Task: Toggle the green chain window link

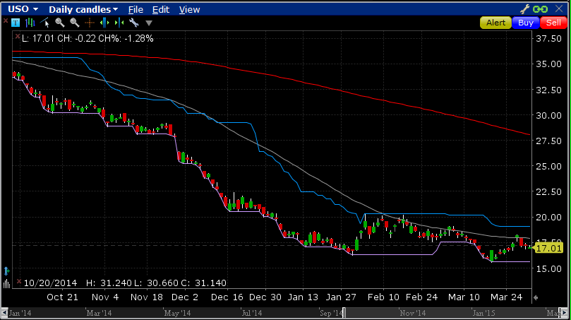Action: pyautogui.click(x=540, y=9)
